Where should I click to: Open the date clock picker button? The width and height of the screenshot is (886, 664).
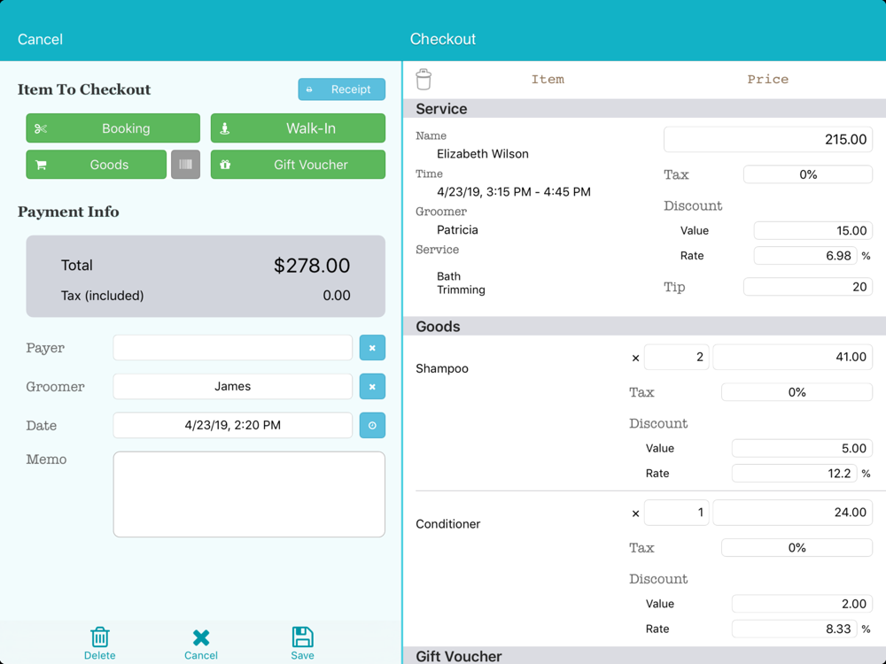(372, 425)
